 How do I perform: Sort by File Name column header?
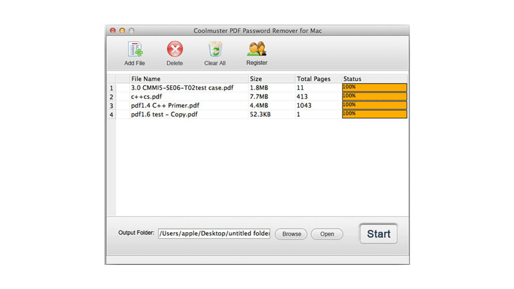(x=189, y=79)
